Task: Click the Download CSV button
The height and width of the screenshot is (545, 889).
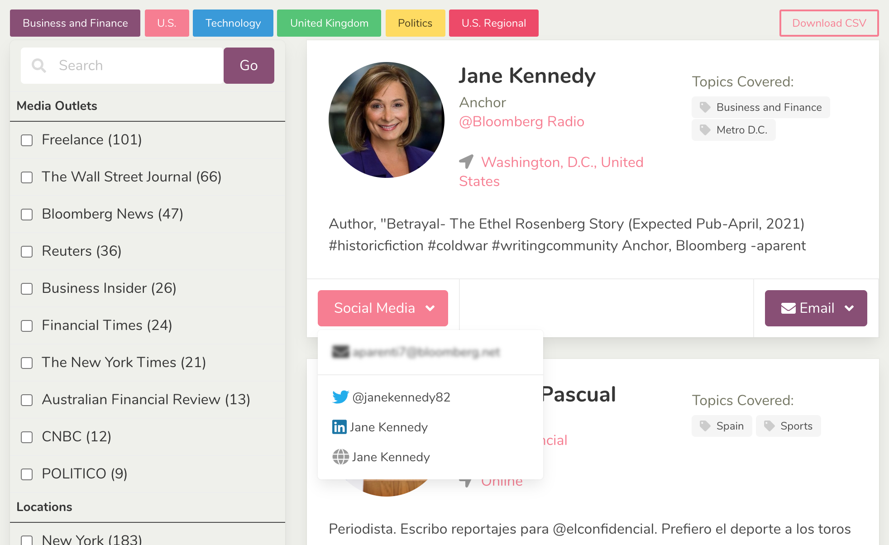Action: coord(828,23)
